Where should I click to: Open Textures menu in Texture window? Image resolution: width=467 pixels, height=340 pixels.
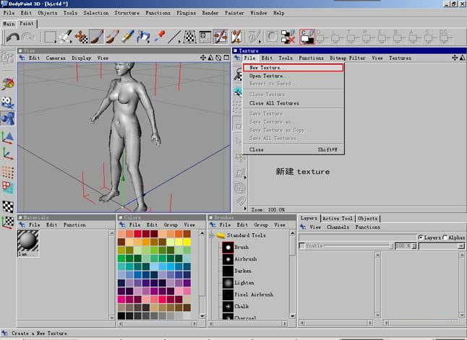[400, 58]
